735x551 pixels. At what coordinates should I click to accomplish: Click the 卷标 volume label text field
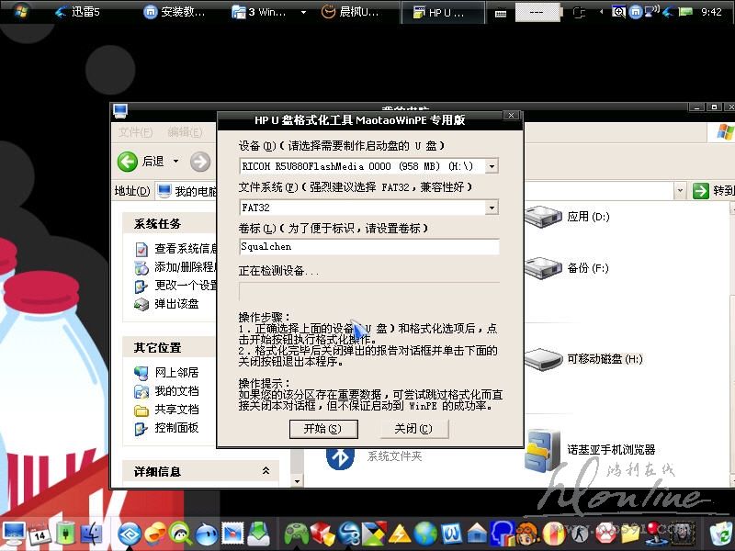tap(368, 247)
